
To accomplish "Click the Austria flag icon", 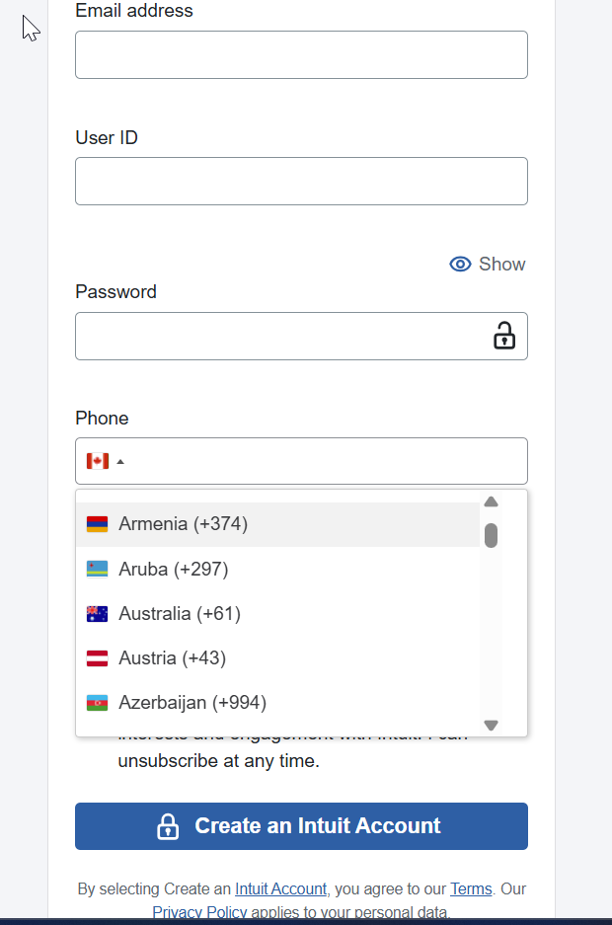I will [97, 658].
